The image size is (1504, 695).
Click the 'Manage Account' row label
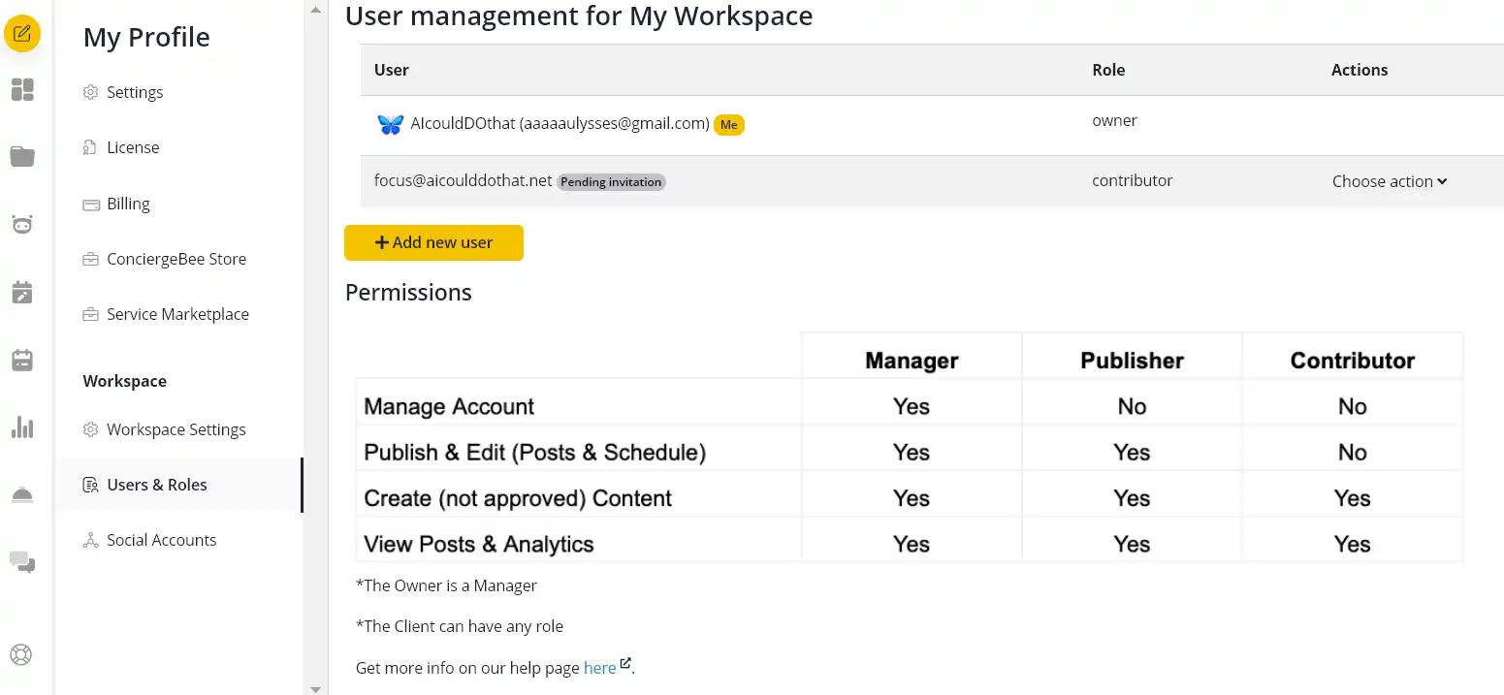449,407
